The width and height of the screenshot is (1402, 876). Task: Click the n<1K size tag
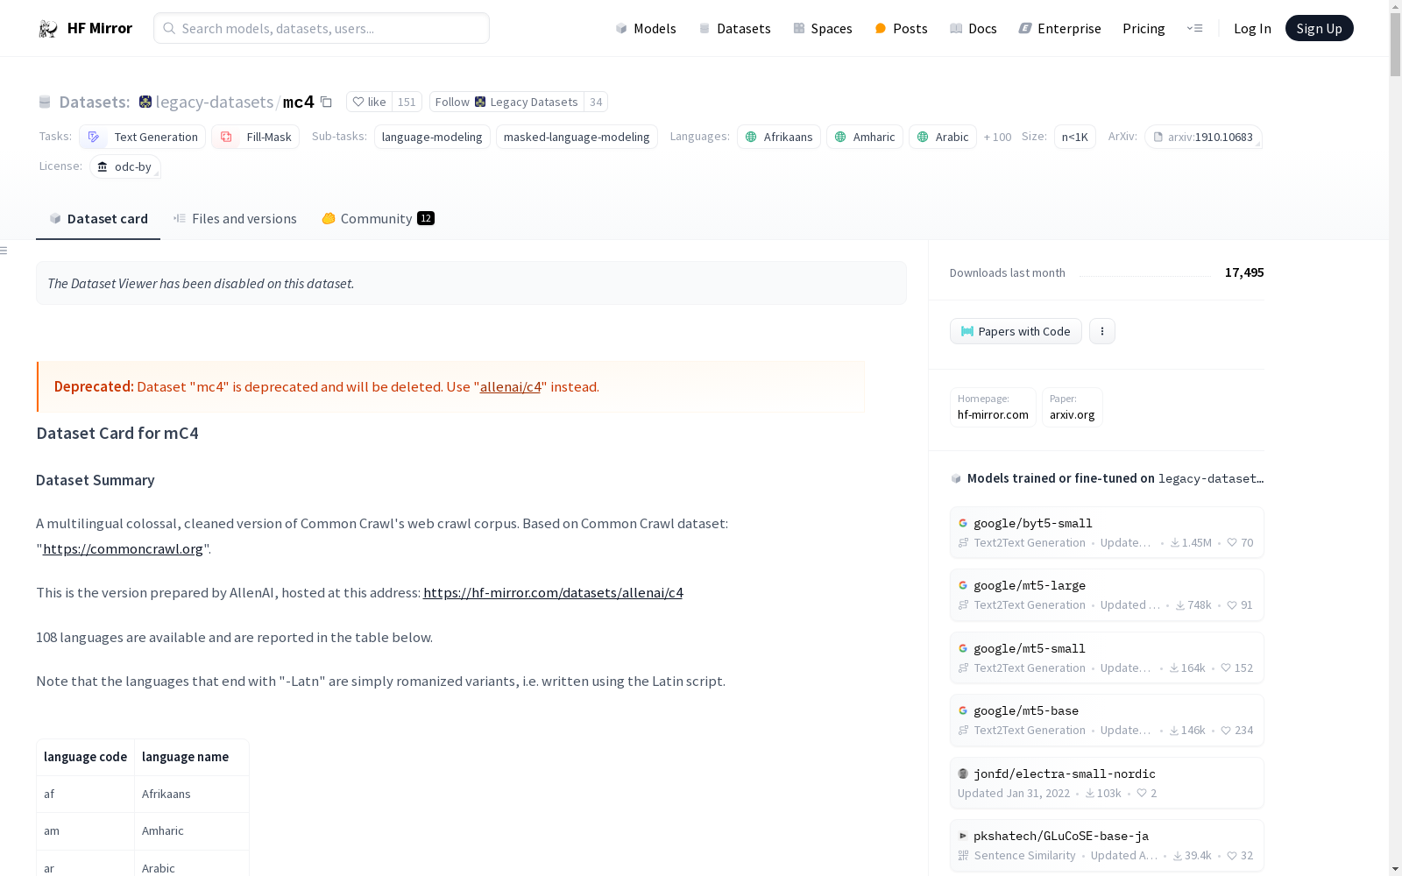click(1074, 137)
